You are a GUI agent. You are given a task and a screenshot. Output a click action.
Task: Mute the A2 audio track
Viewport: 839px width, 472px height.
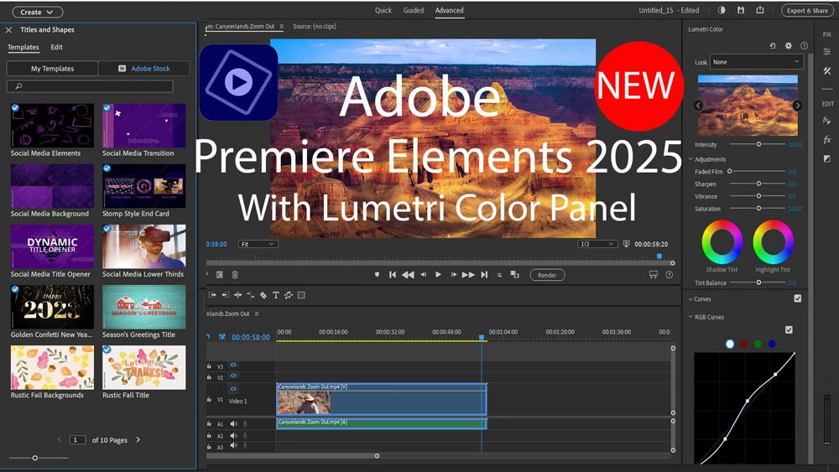pyautogui.click(x=233, y=435)
